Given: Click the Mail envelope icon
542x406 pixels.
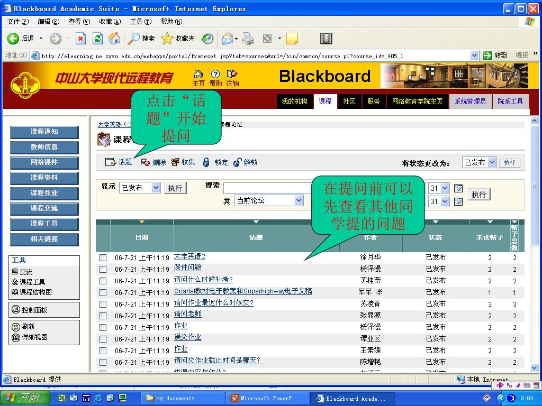Looking at the screenshot, I should pos(228,38).
